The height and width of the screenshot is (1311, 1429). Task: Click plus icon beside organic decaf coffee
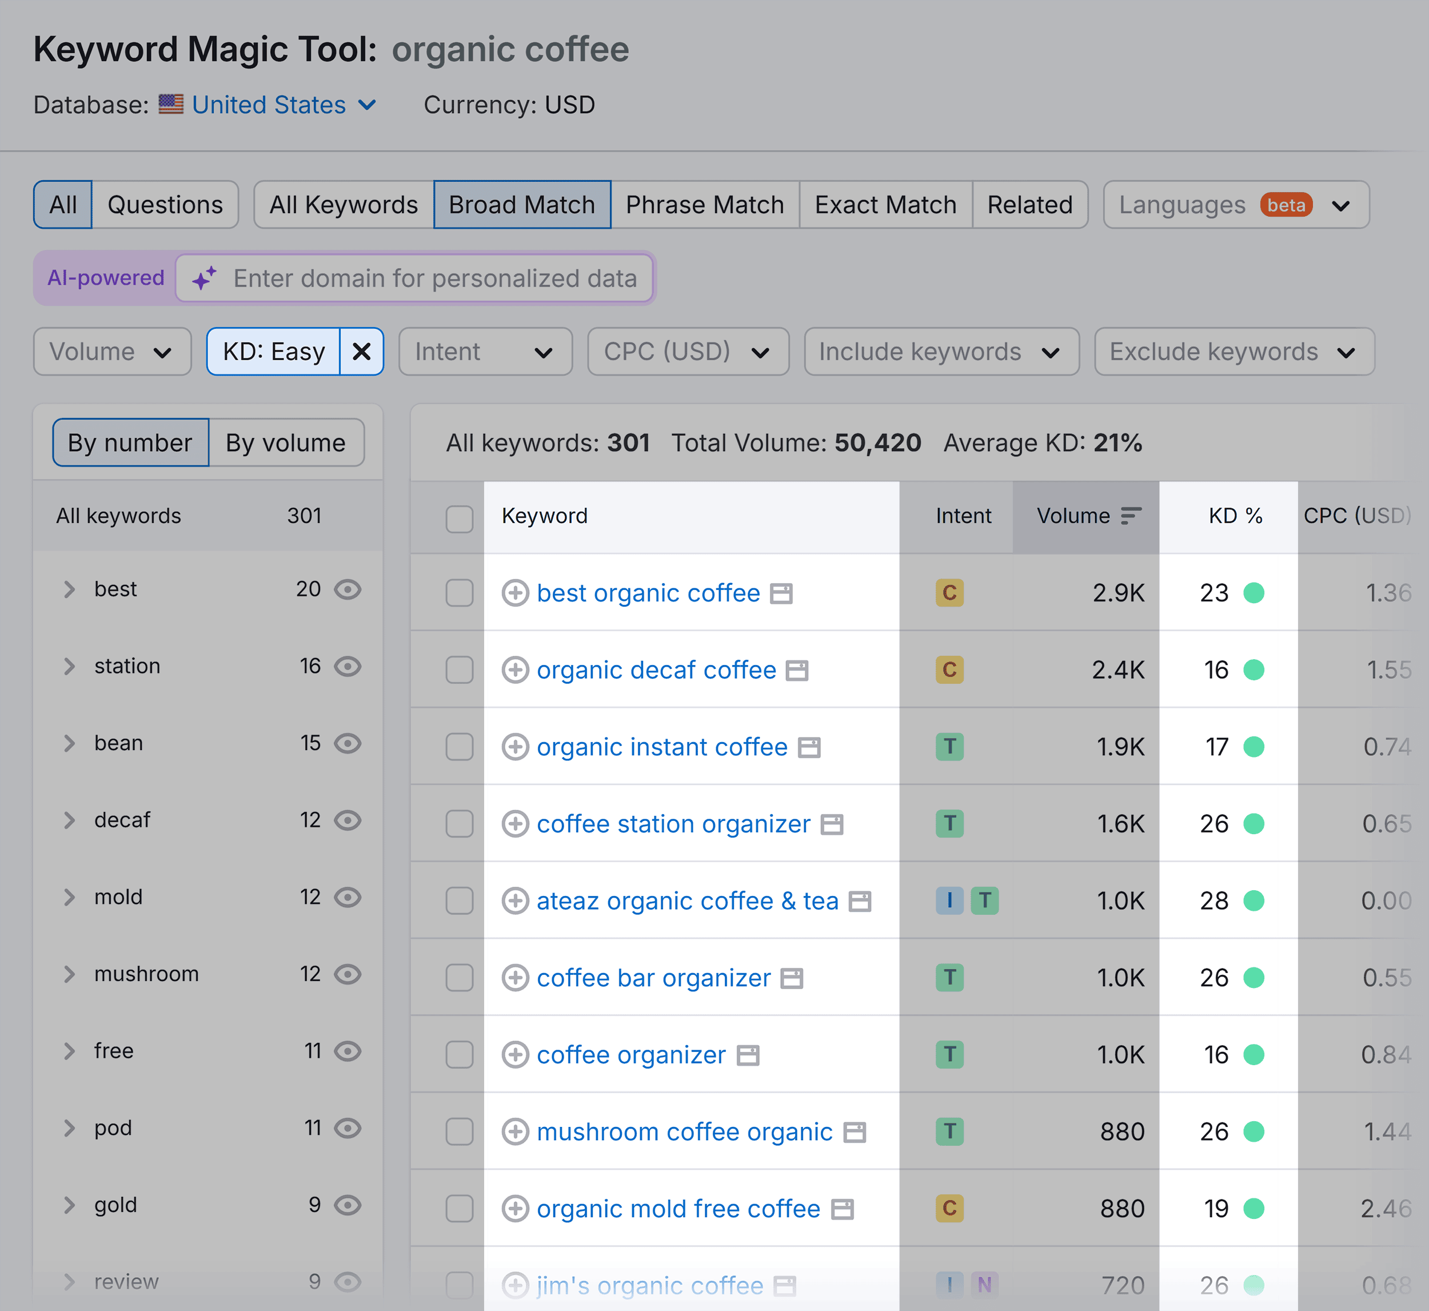[515, 670]
